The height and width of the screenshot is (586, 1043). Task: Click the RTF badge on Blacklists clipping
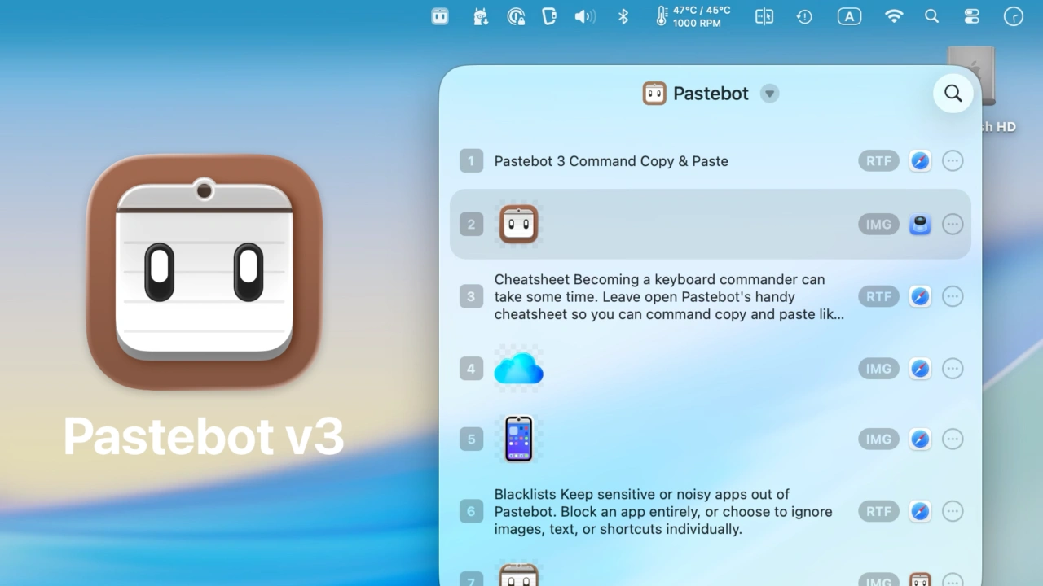coord(878,511)
